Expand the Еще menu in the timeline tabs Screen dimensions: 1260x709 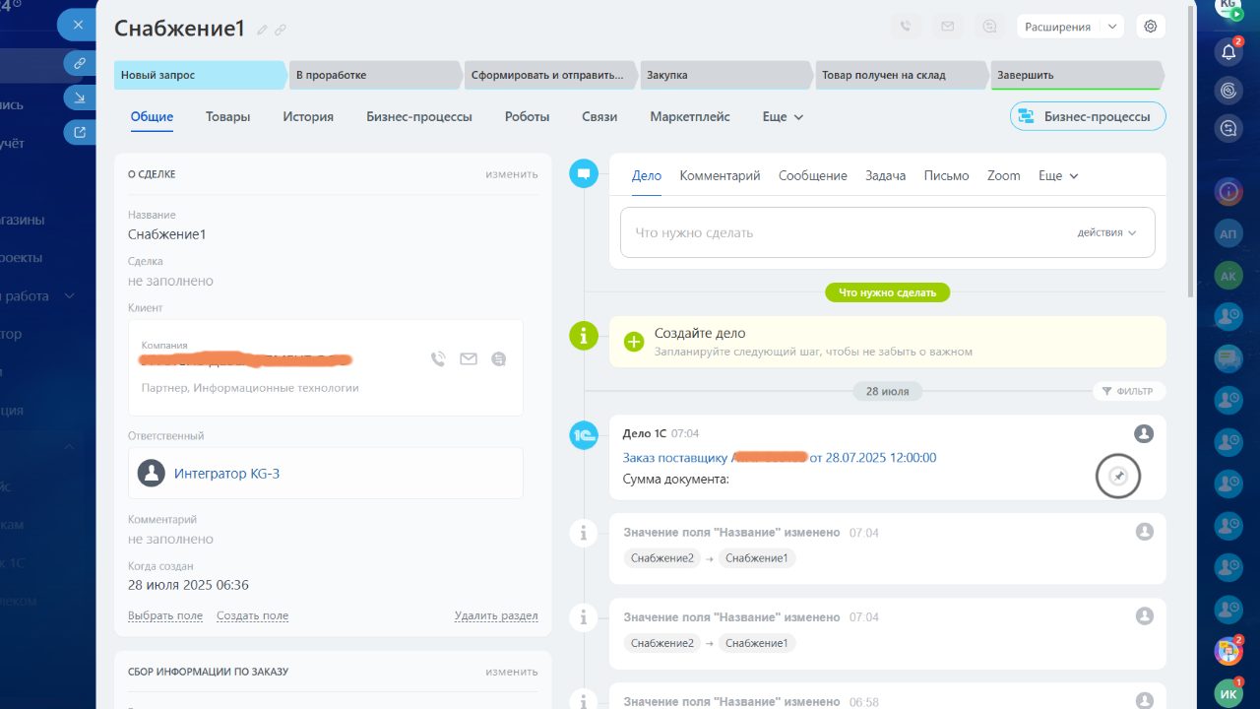click(1059, 175)
